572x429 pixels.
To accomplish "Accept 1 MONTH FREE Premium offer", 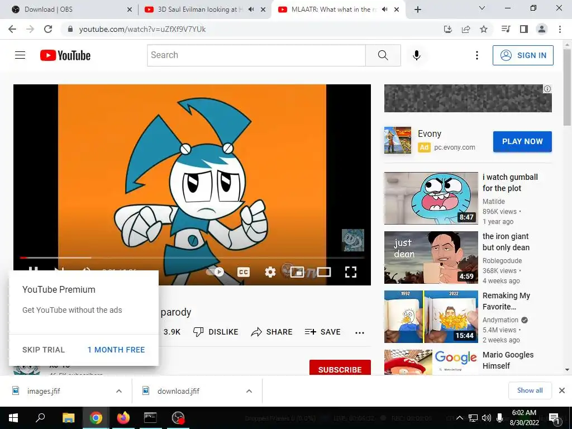I will click(x=116, y=350).
